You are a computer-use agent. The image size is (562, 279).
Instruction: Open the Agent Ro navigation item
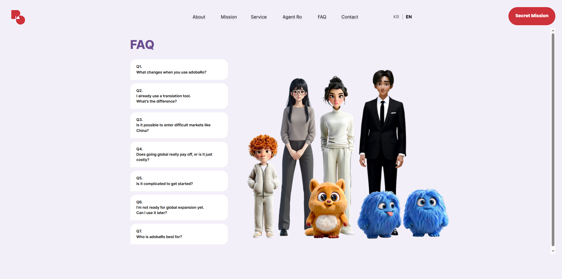tap(292, 17)
